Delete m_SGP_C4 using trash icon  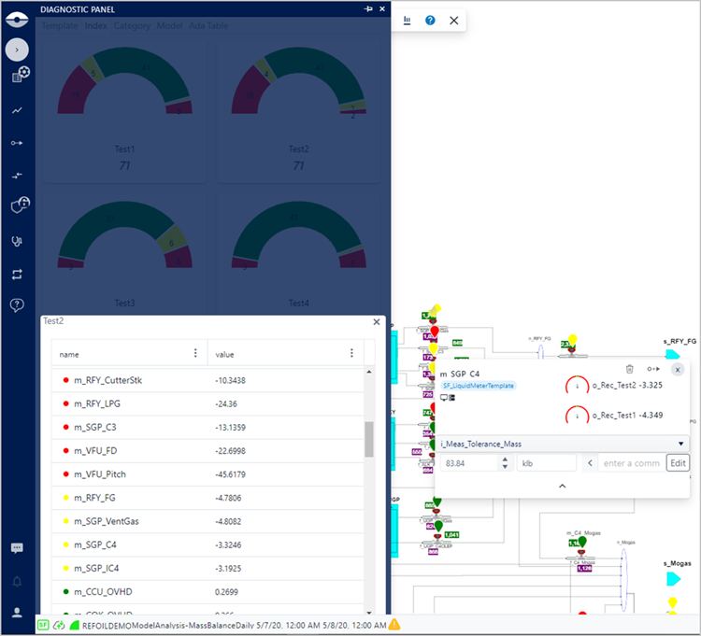coord(629,370)
